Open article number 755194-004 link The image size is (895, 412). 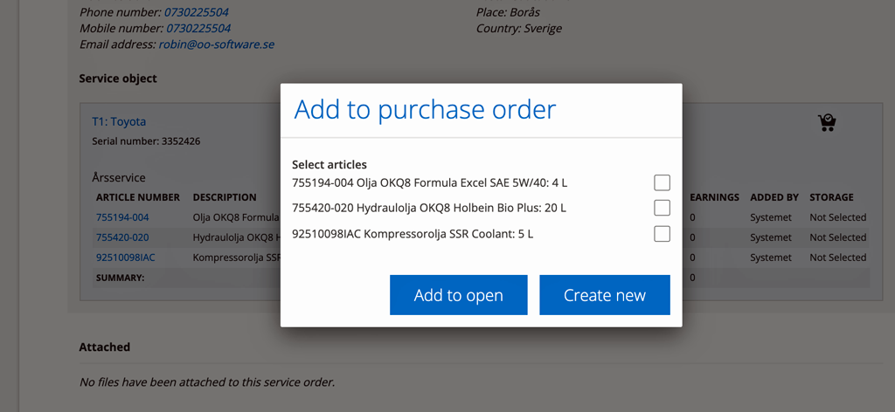pos(122,217)
